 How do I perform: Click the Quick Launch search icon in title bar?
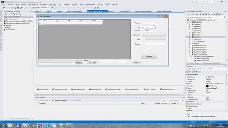(x=214, y=2)
